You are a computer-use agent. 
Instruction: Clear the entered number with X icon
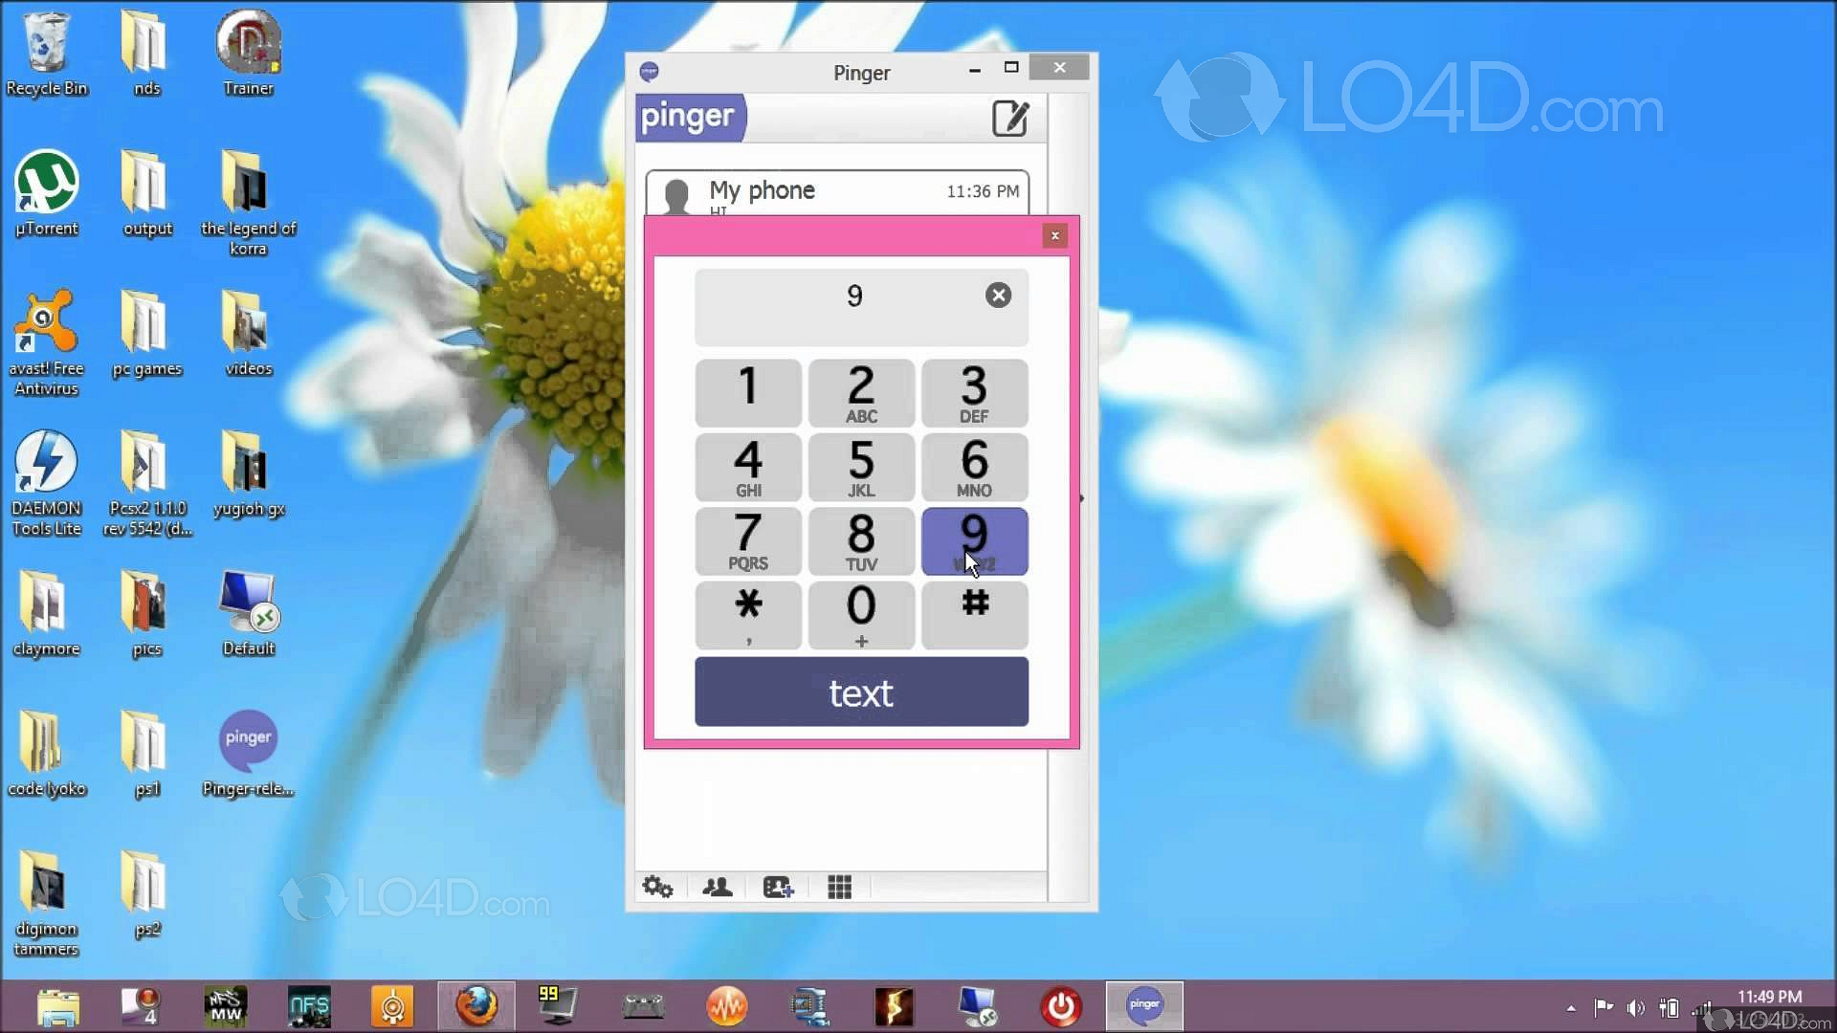pos(998,296)
